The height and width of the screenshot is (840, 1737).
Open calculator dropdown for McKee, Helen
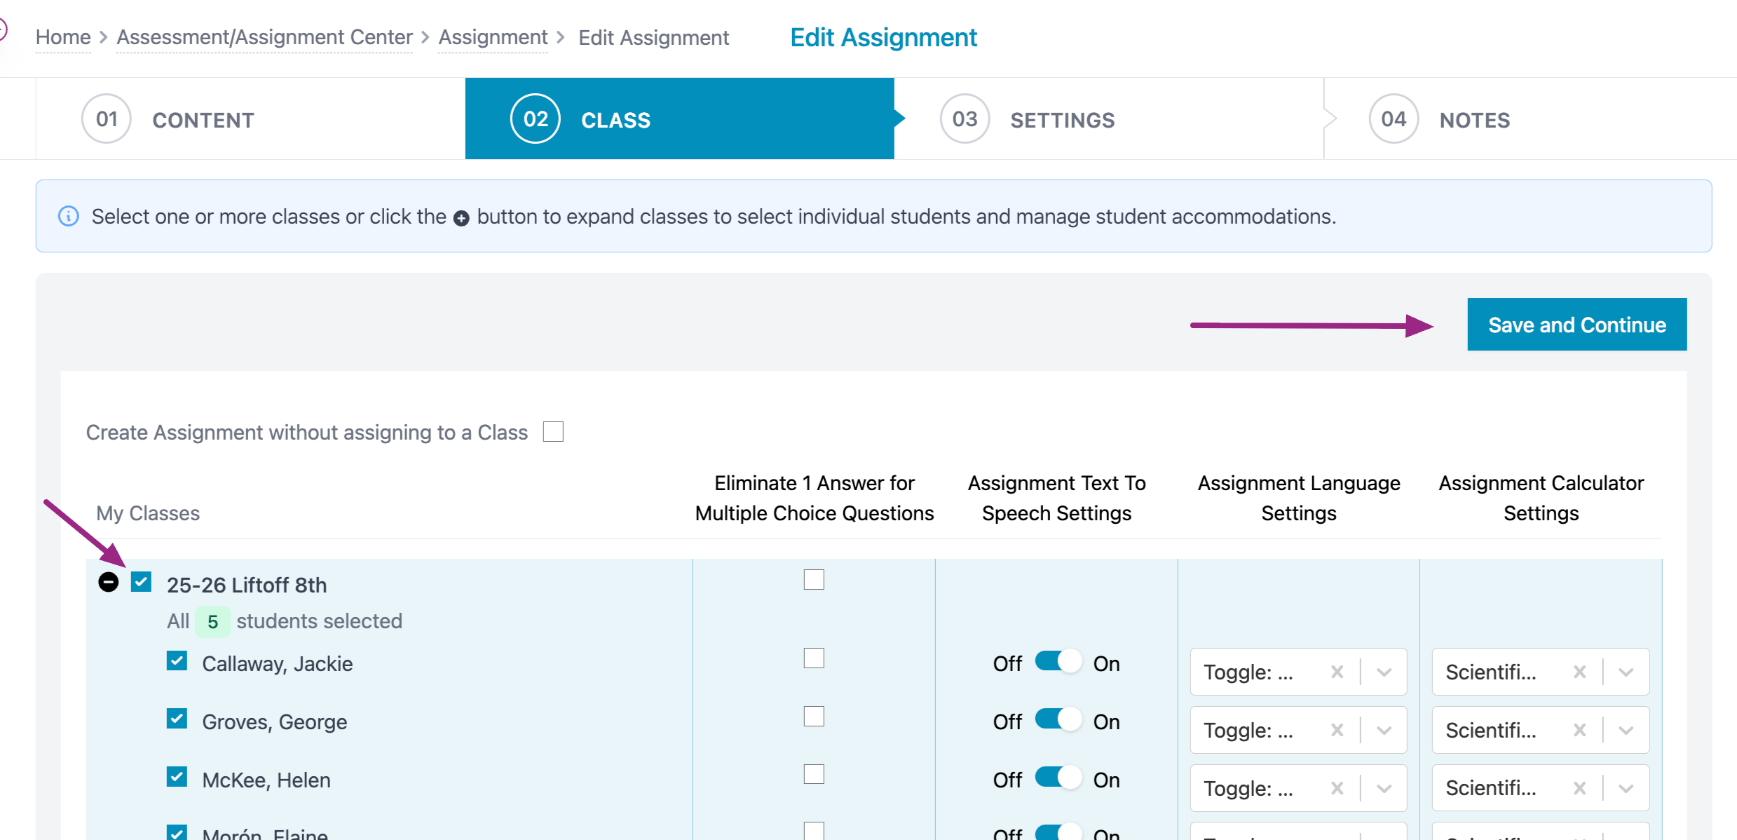pos(1626,788)
